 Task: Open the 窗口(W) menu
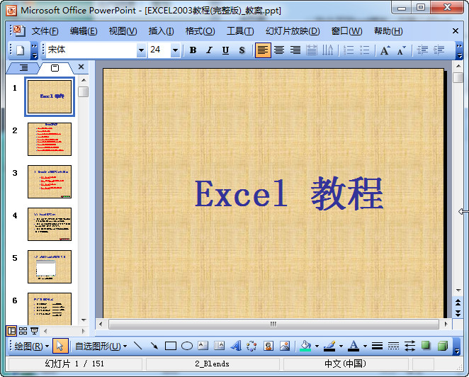(346, 31)
